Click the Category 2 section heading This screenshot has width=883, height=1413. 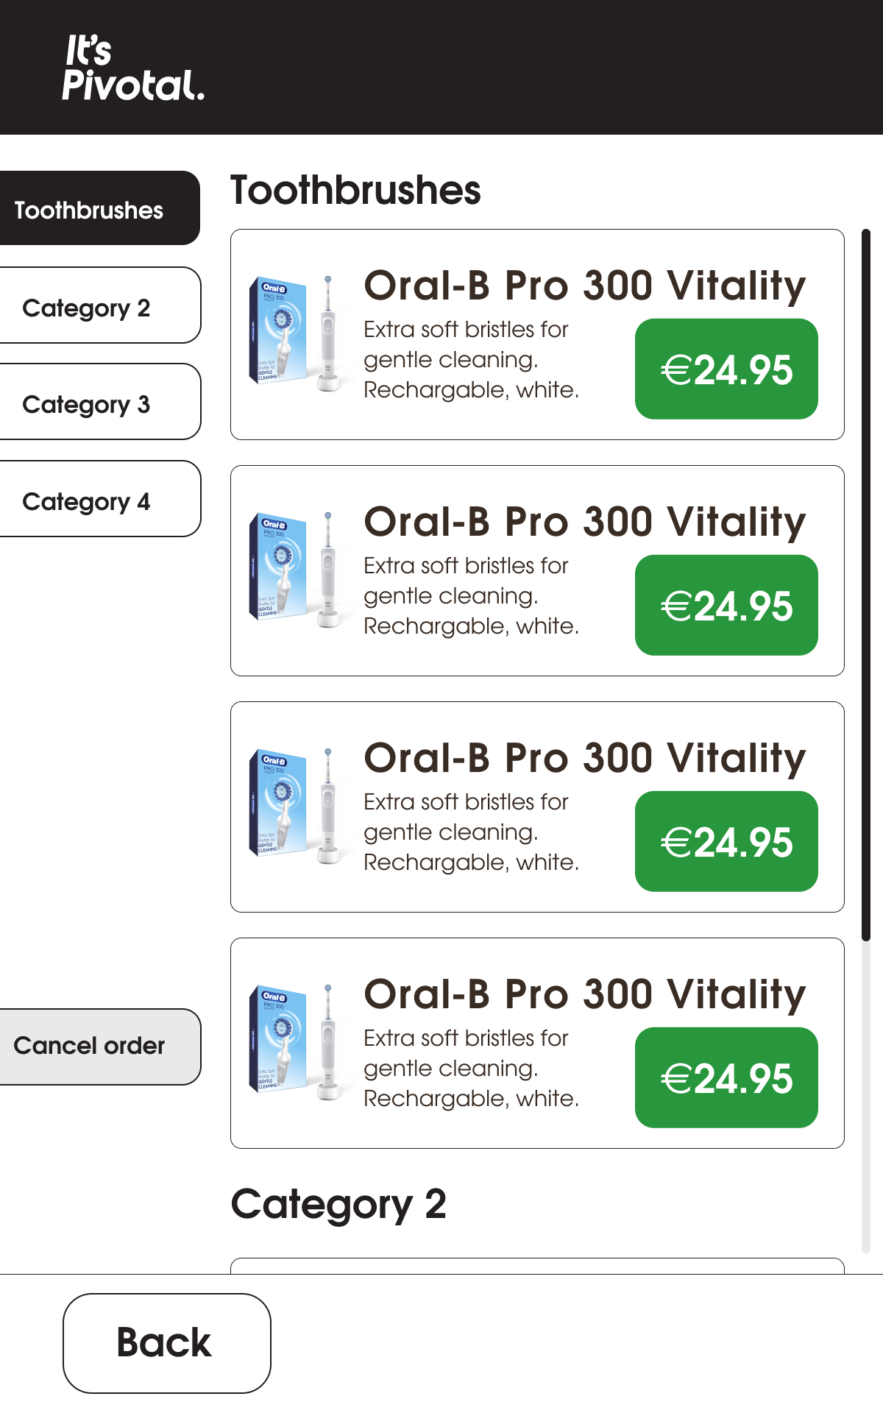(338, 1205)
